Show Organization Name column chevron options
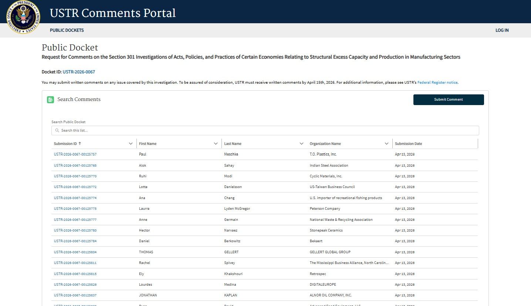Screen dimensions: 531x306 point(386,144)
